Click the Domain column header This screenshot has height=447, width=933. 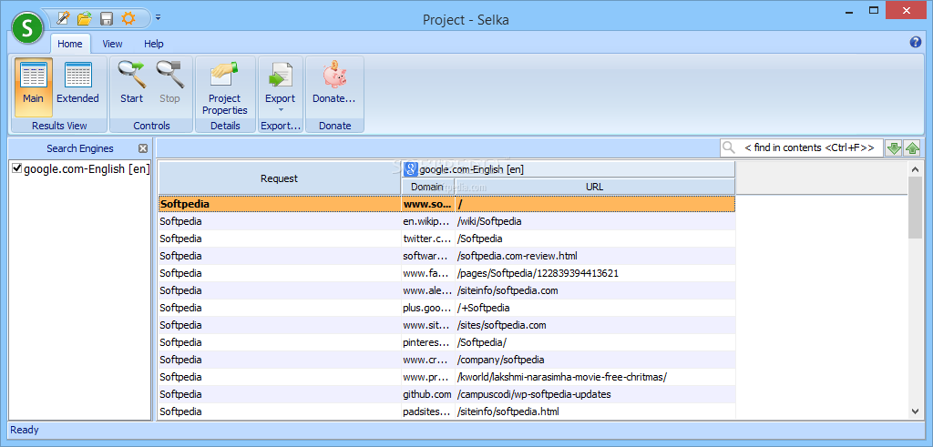pyautogui.click(x=428, y=187)
